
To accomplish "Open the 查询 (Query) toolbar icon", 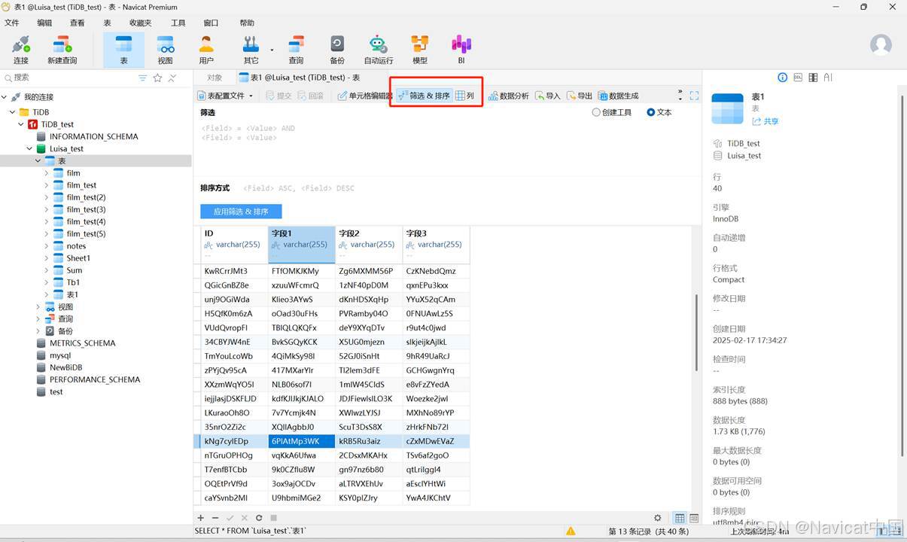I will click(x=296, y=50).
